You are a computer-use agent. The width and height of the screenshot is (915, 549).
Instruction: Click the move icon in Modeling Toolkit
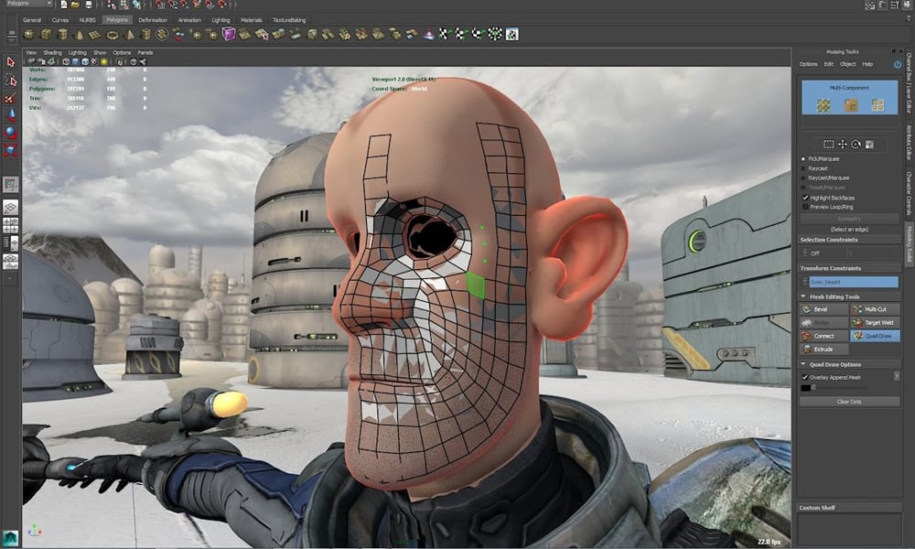point(842,144)
